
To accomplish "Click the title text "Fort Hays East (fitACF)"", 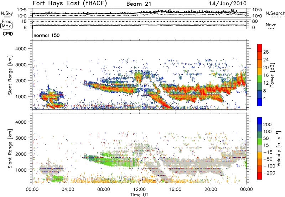I will 70,4.
